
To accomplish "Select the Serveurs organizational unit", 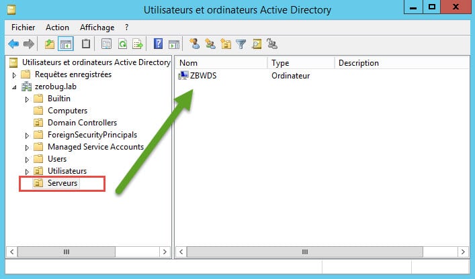I will coord(62,183).
